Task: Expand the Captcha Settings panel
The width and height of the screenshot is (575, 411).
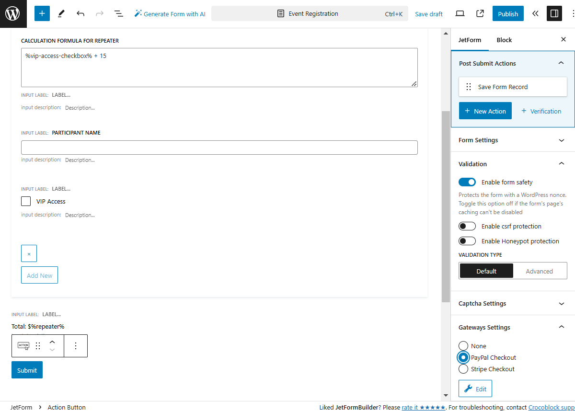Action: click(x=513, y=303)
